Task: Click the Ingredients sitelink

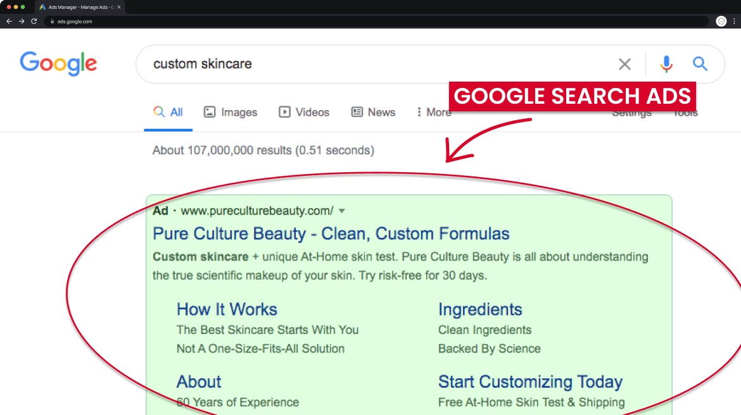Action: (480, 309)
